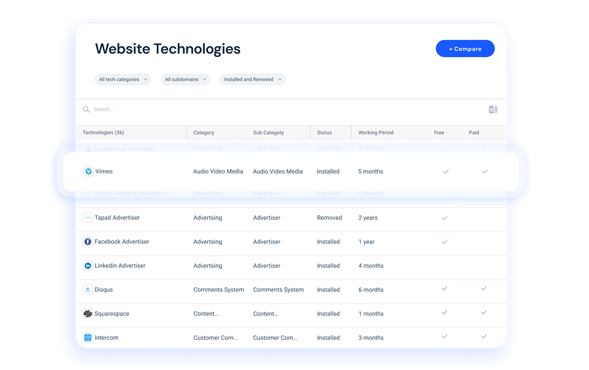The height and width of the screenshot is (370, 589).
Task: Click the Paid checkmark for Disqus
Action: tap(484, 289)
